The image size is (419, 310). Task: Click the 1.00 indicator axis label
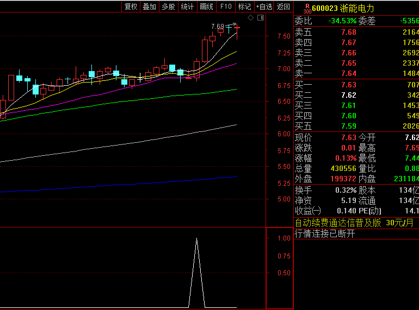284,238
